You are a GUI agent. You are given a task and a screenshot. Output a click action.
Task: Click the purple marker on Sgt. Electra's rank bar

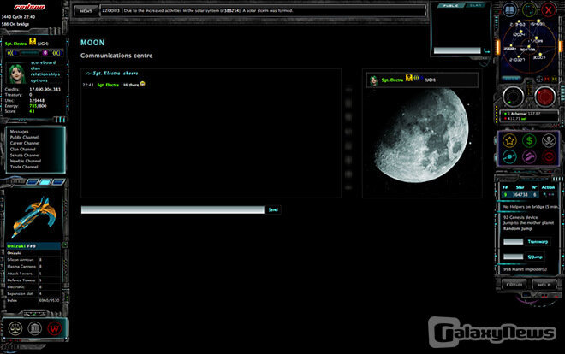point(45,53)
